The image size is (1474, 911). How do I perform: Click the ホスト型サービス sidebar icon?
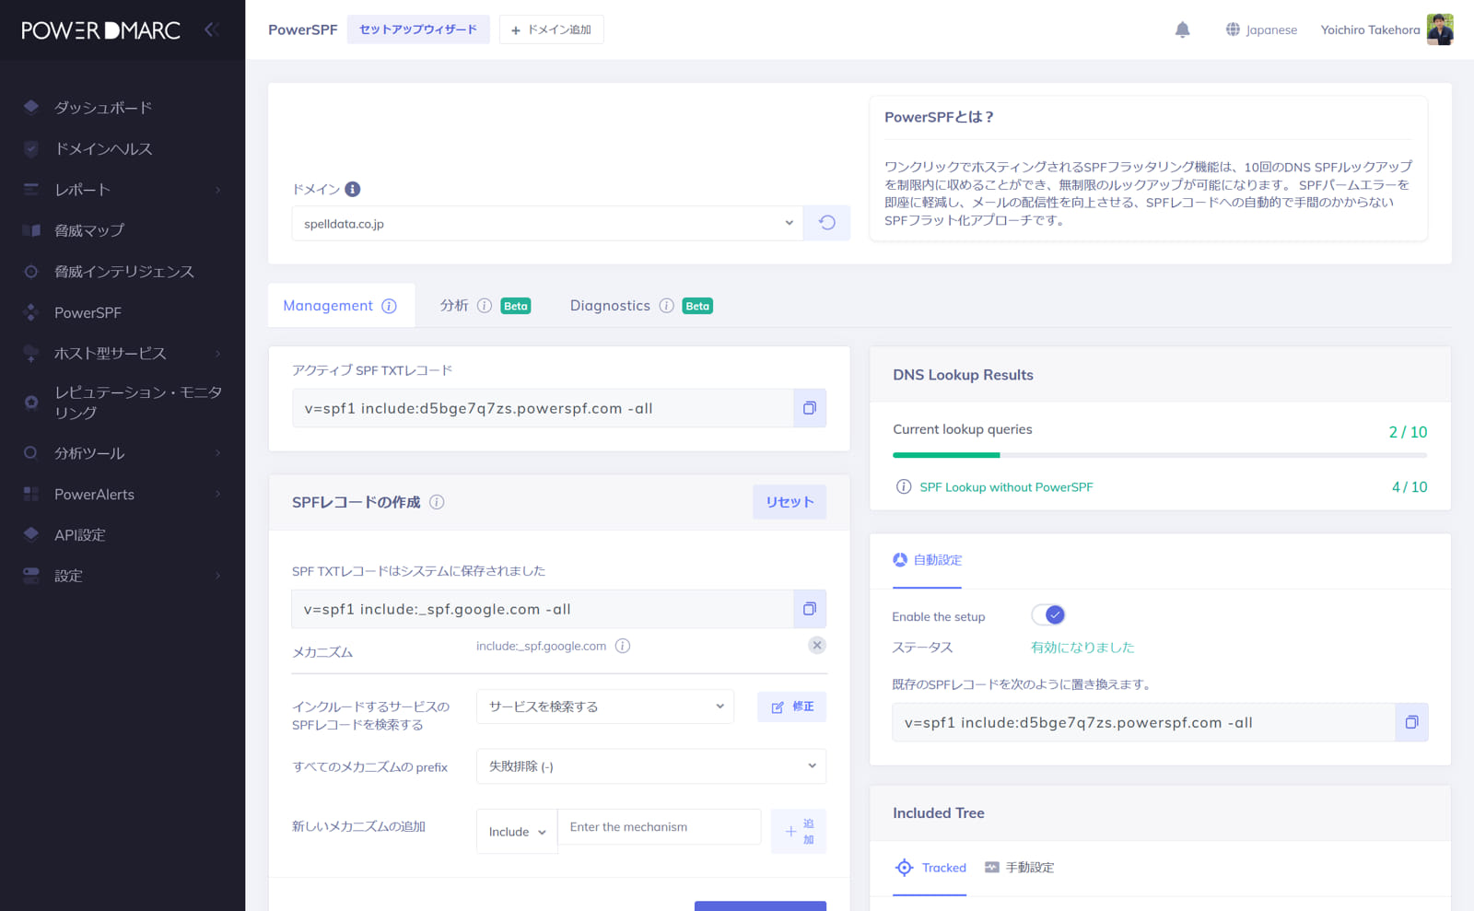tap(31, 353)
